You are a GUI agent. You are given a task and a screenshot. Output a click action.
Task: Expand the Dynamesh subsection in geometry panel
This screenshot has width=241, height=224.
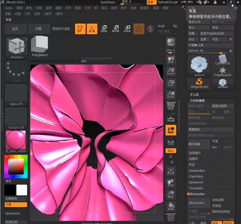pyautogui.click(x=196, y=182)
